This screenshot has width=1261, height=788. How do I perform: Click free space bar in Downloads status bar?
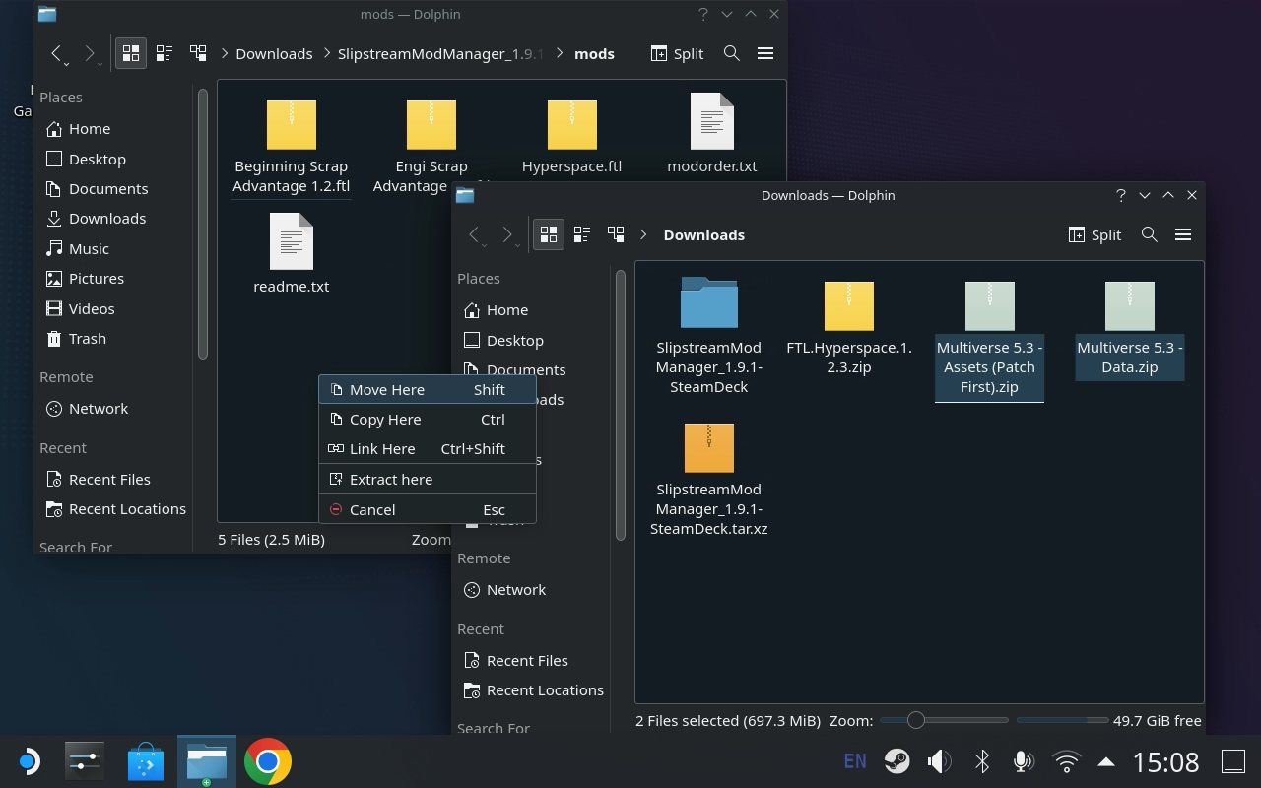[1062, 720]
